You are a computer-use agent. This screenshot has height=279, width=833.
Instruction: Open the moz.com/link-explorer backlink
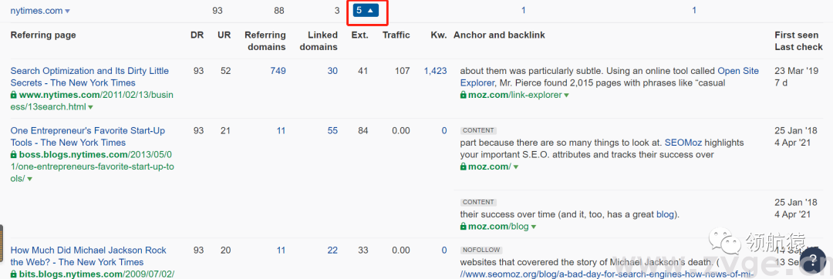pos(514,95)
